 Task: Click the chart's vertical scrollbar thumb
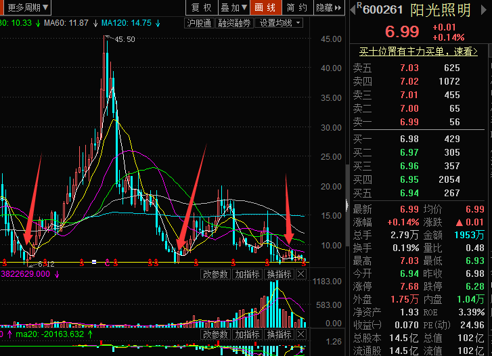point(347,206)
